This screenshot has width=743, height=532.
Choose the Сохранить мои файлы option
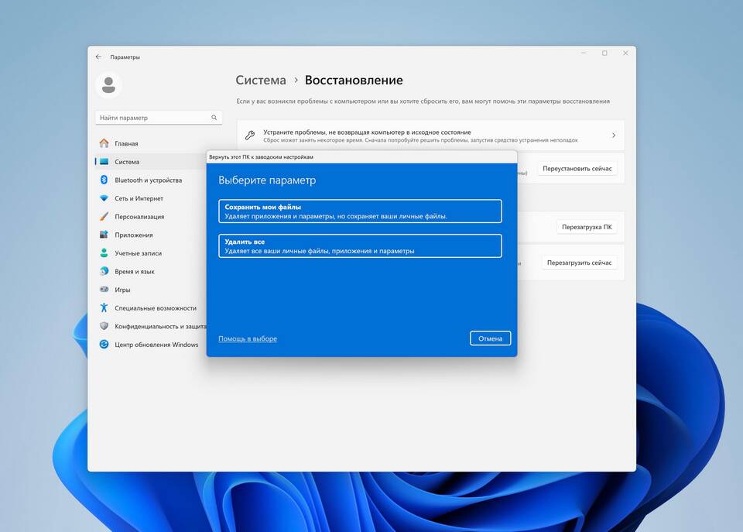(x=360, y=211)
